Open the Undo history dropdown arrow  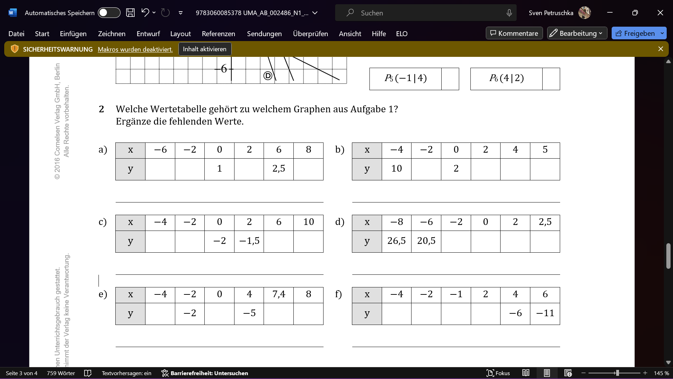(154, 13)
